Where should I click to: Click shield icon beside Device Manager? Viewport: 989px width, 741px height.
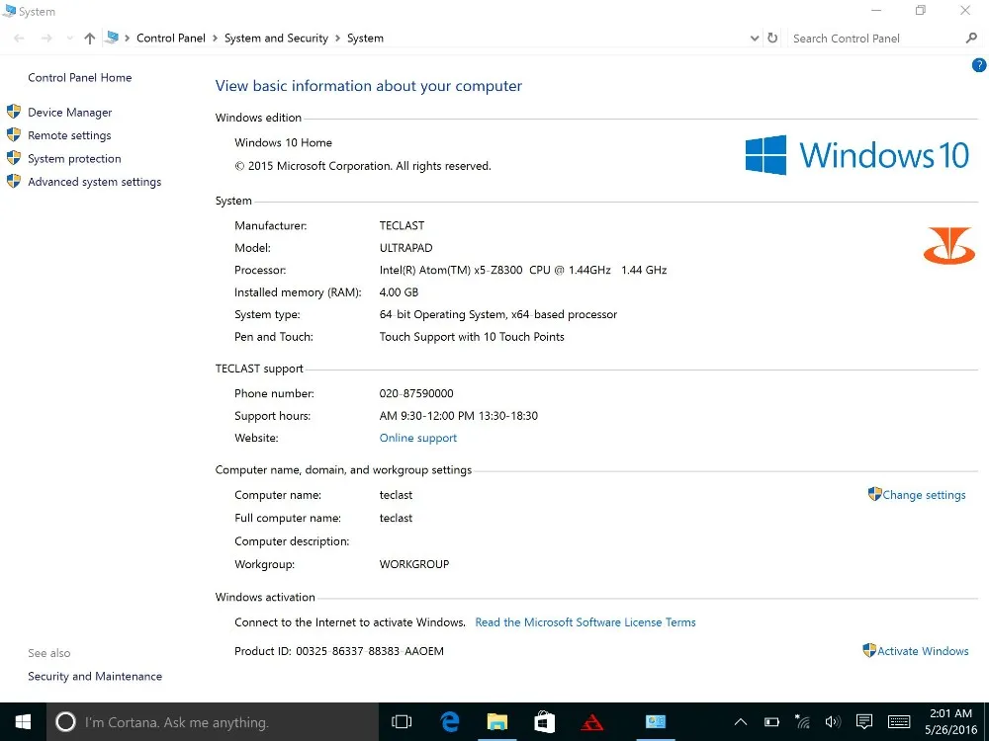(14, 113)
